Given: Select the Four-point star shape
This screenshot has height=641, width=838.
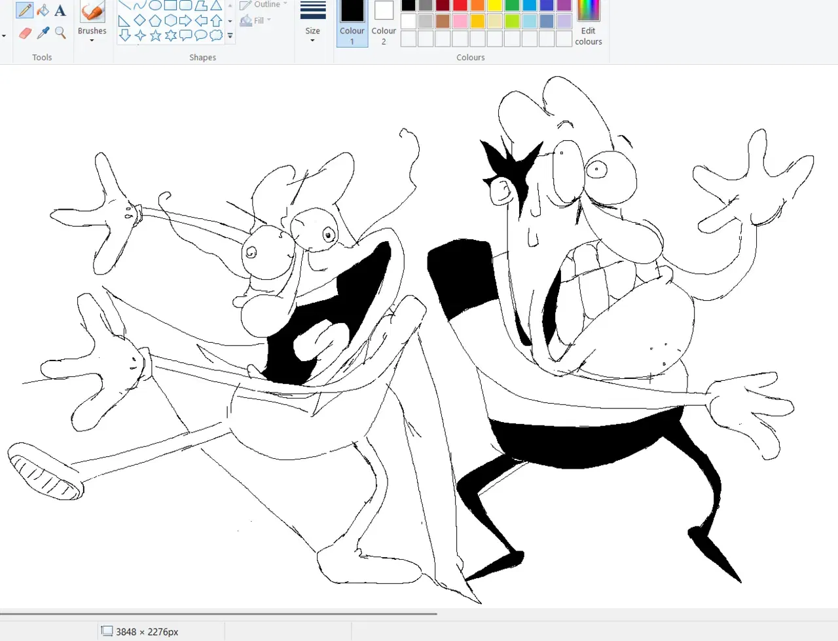Looking at the screenshot, I should pyautogui.click(x=140, y=36).
